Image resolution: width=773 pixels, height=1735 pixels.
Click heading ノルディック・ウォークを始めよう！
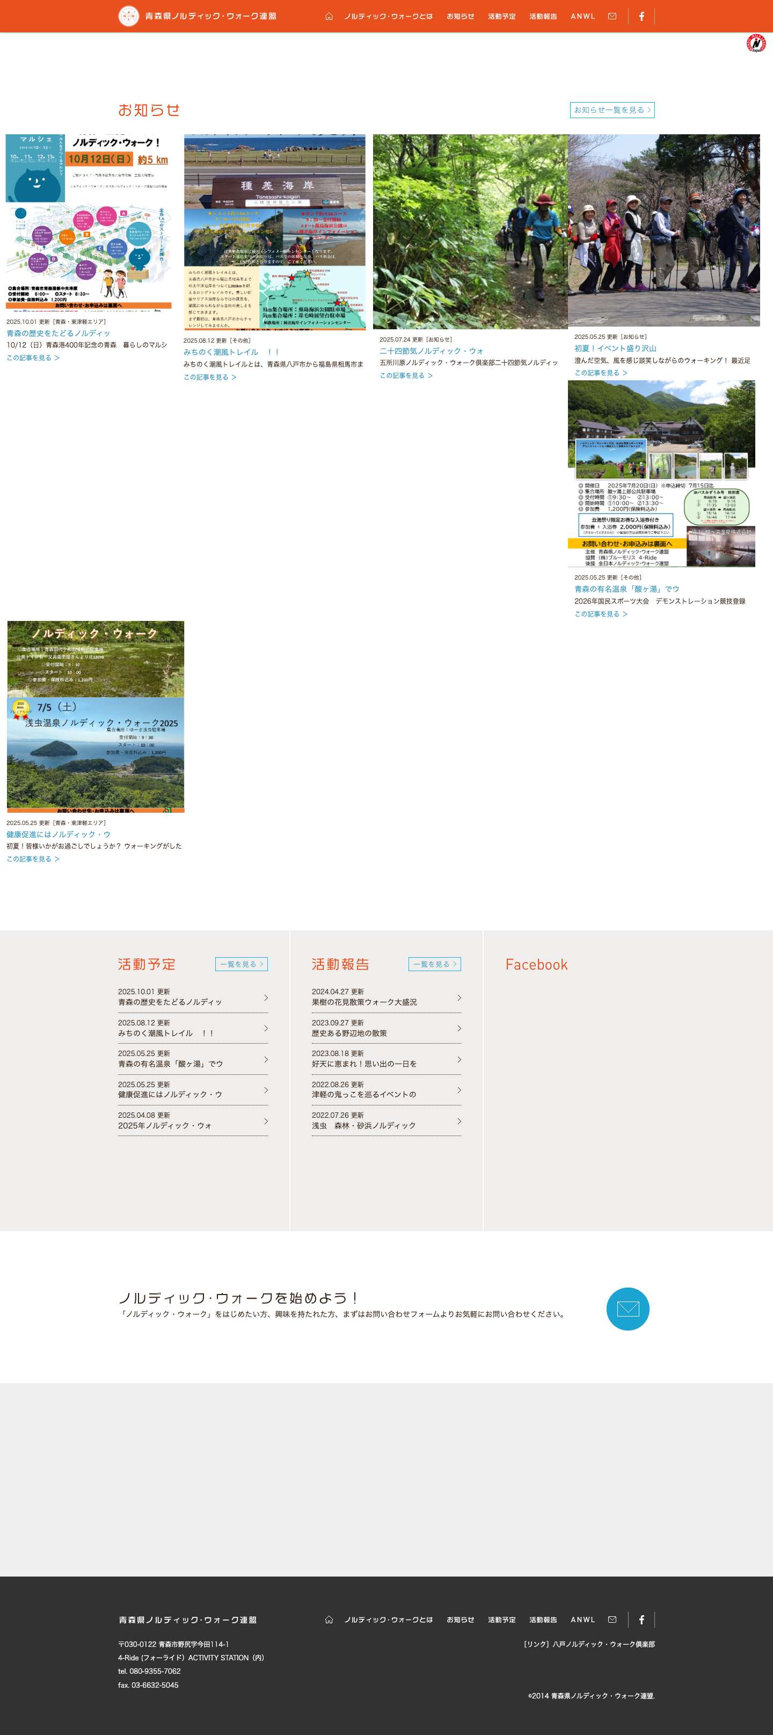[x=239, y=1298]
